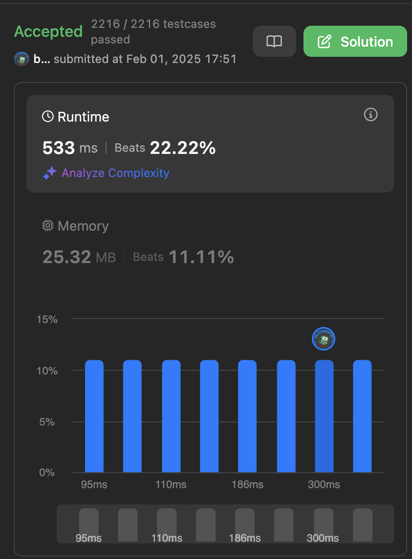Image resolution: width=412 pixels, height=559 pixels.
Task: Click the chart bar labeled 95ms
Action: [x=94, y=416]
